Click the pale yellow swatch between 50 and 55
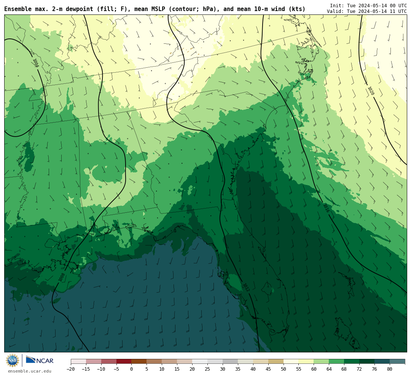411x376 pixels. click(291, 362)
